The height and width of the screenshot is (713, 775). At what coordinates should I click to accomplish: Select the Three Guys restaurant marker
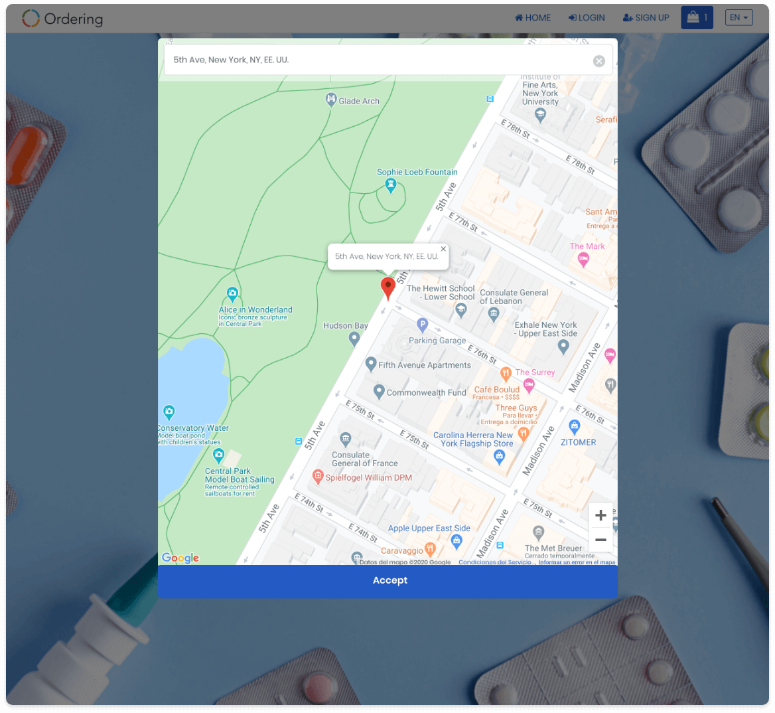click(524, 434)
